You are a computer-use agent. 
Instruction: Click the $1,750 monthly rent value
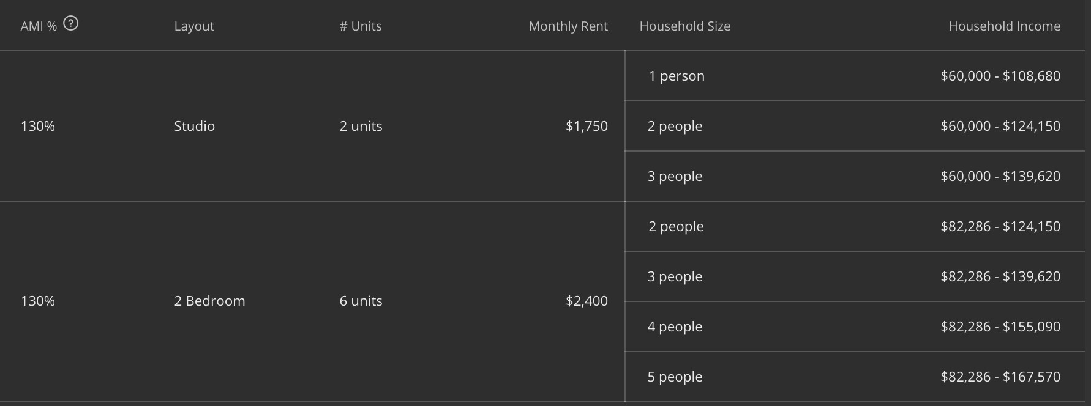coord(587,126)
